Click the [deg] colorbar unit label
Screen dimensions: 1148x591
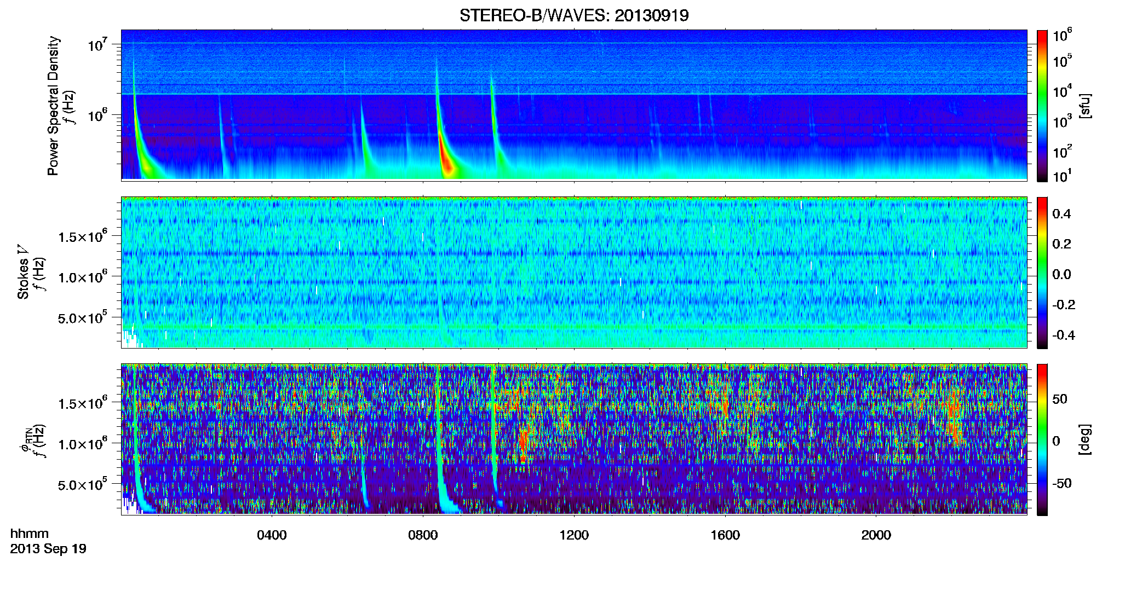(1085, 439)
